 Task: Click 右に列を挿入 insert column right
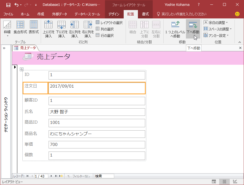[x=88, y=29]
